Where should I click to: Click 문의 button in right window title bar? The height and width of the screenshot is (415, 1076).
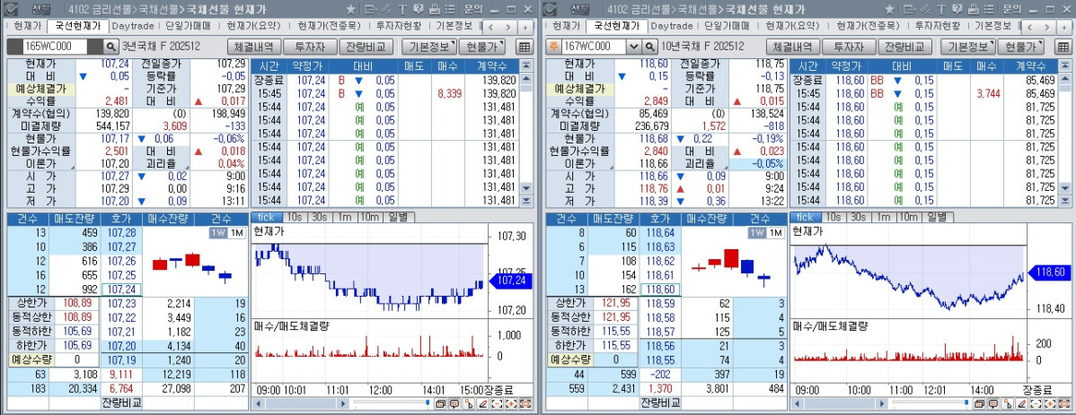[1011, 10]
